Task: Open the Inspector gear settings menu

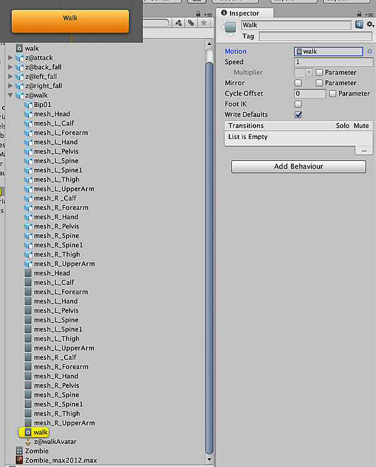Action: tap(370, 24)
